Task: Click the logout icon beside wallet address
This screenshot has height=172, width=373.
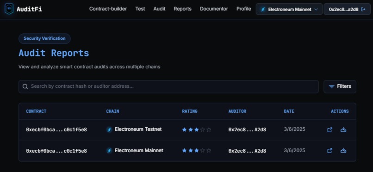Action: 363,9
